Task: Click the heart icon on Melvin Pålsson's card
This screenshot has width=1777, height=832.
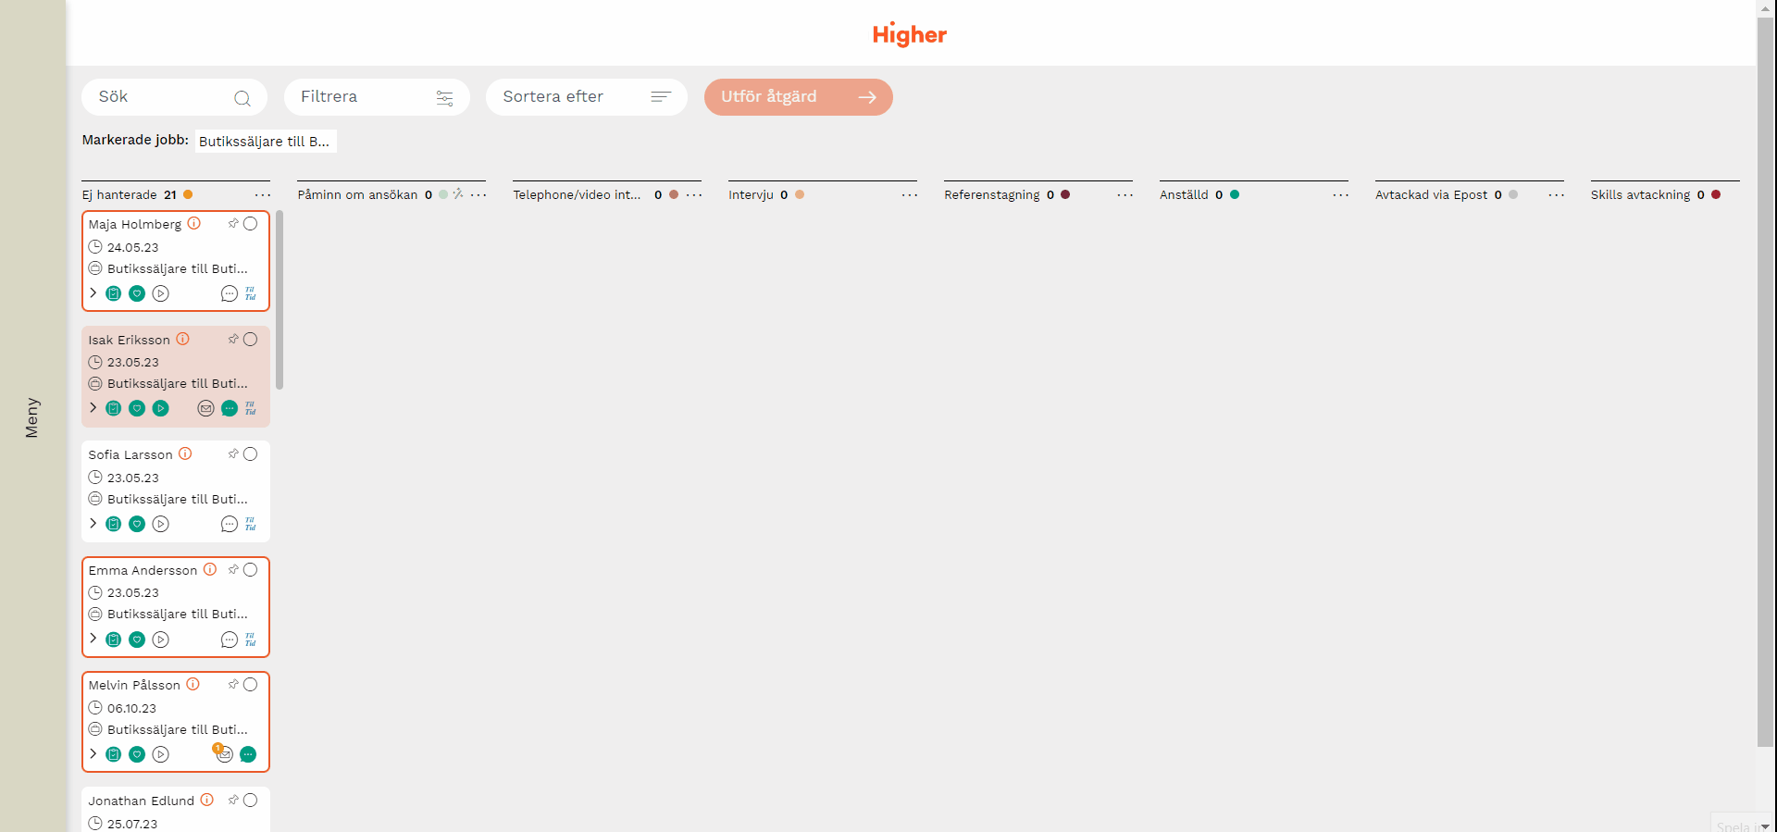Action: pos(137,754)
